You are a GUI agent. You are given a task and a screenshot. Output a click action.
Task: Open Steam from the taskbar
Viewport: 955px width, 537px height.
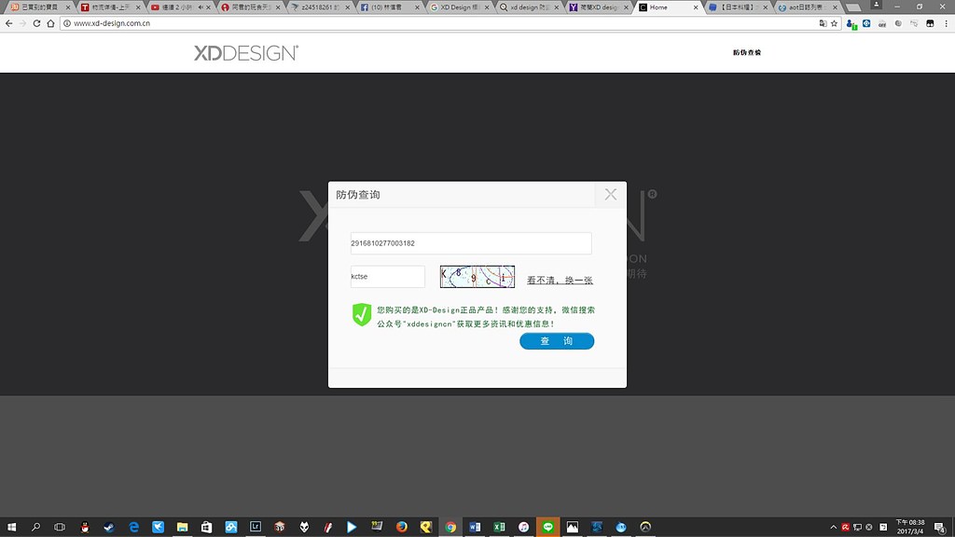click(x=109, y=527)
